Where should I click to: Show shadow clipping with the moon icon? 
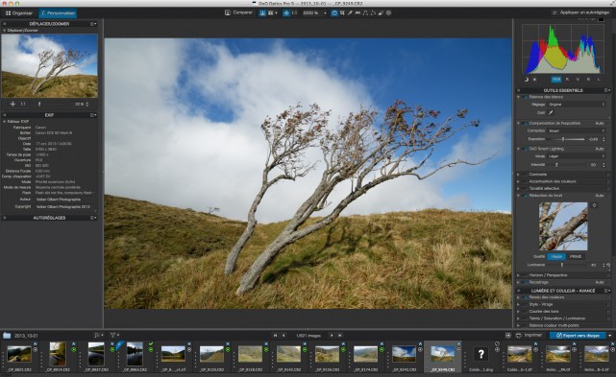tap(527, 80)
